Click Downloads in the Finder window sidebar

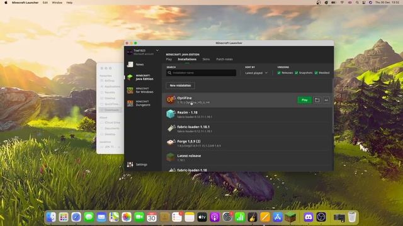111,110
